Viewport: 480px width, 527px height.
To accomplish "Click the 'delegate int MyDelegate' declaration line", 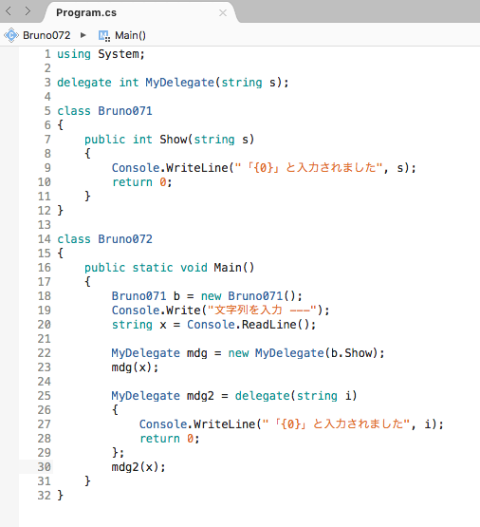I will [173, 83].
